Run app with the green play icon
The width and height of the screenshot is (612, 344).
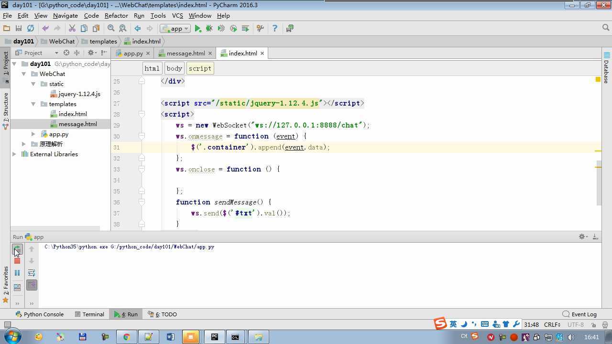click(197, 29)
